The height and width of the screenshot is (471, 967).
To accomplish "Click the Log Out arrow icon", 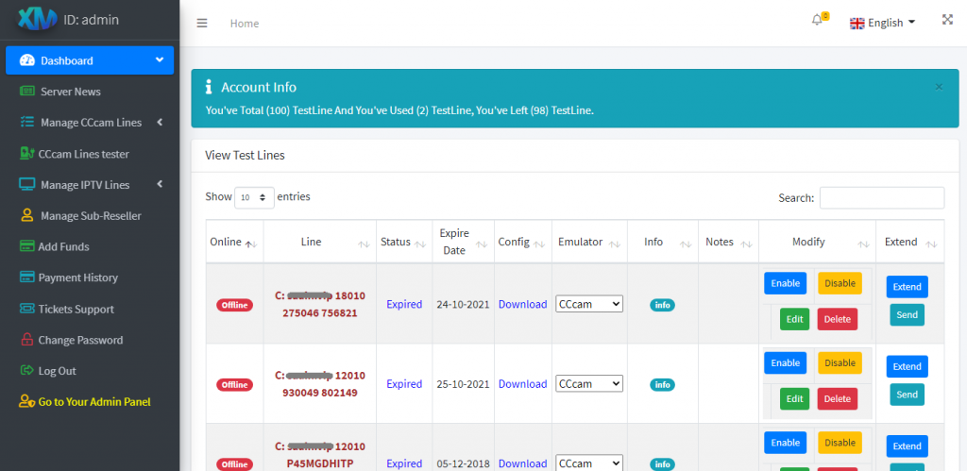I will 26,371.
